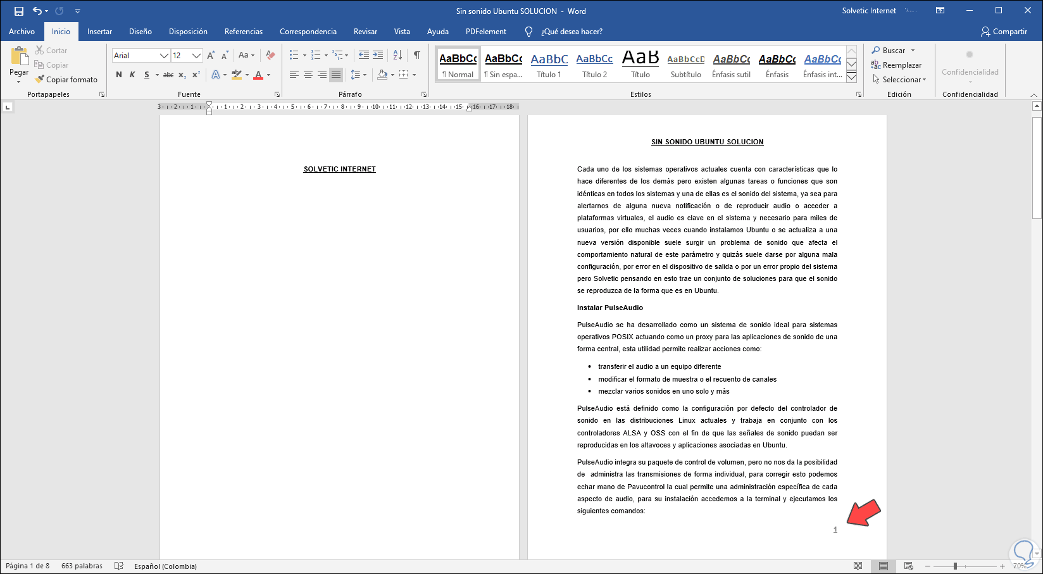Toggle bold formatting

119,75
